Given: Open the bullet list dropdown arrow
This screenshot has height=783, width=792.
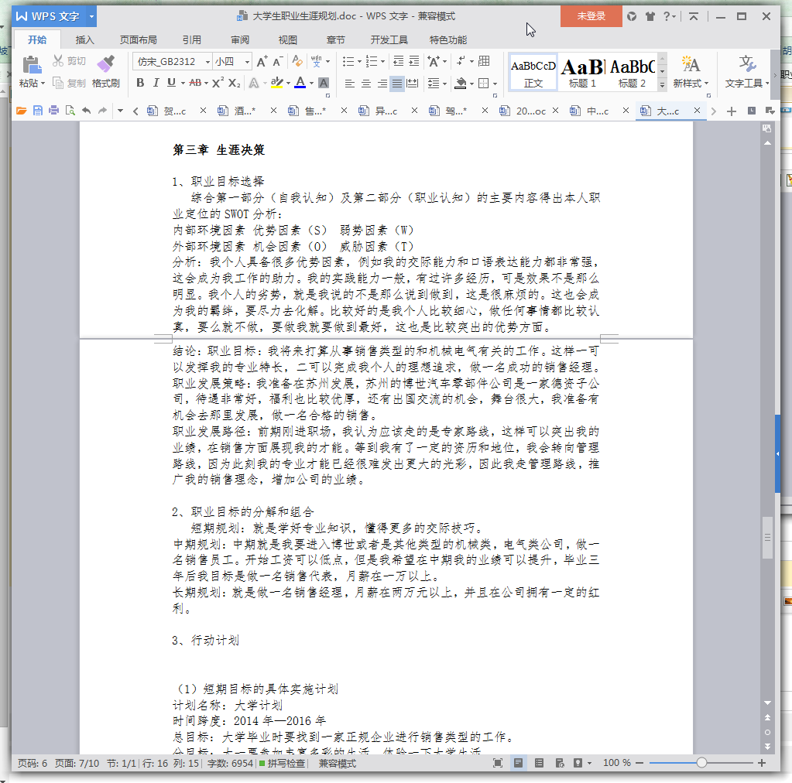Looking at the screenshot, I should click(359, 62).
